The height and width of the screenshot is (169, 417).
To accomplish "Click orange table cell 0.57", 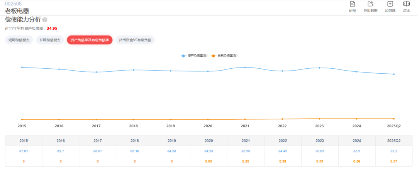I will (x=394, y=161).
